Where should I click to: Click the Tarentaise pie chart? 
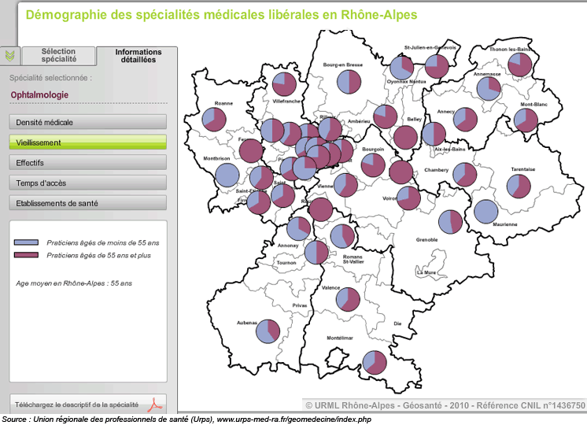coord(519,186)
